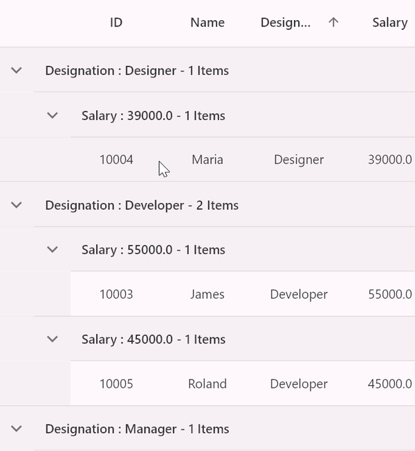Click the Designation column header
Image resolution: width=415 pixels, height=451 pixels.
[286, 22]
